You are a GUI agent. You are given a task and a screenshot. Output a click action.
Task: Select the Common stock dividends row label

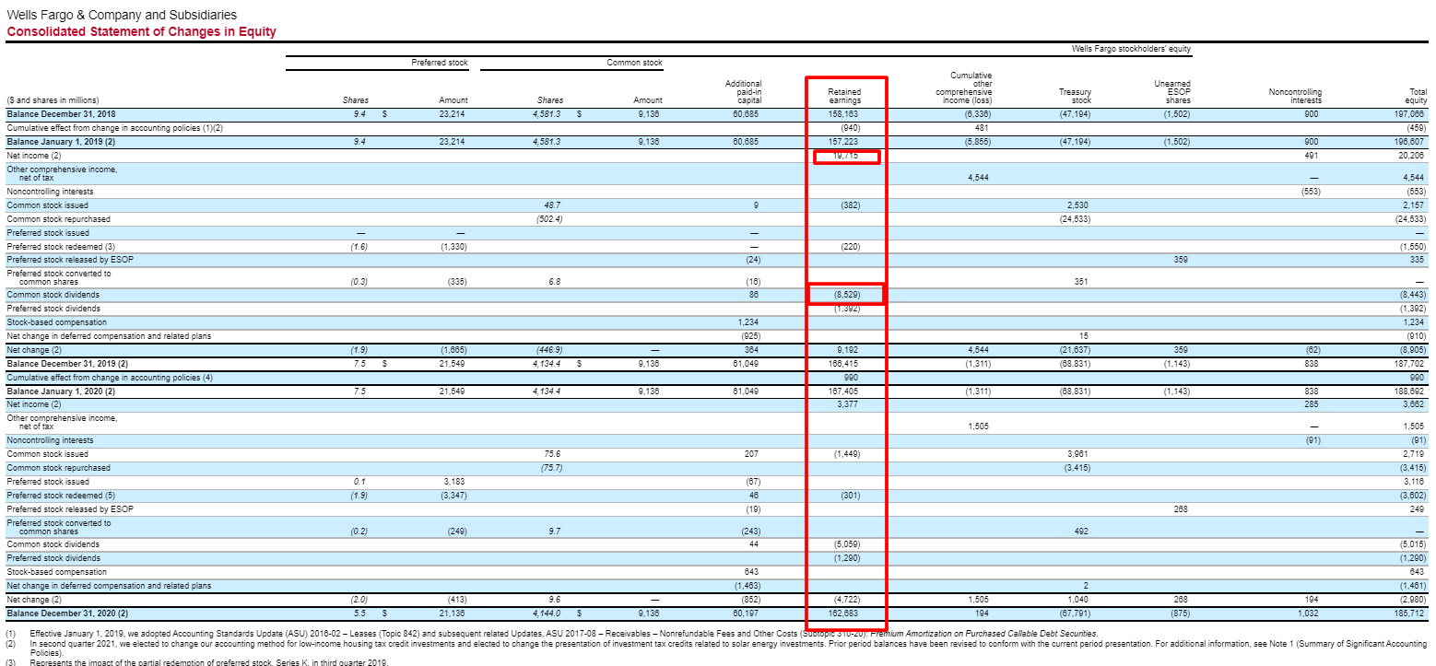55,295
